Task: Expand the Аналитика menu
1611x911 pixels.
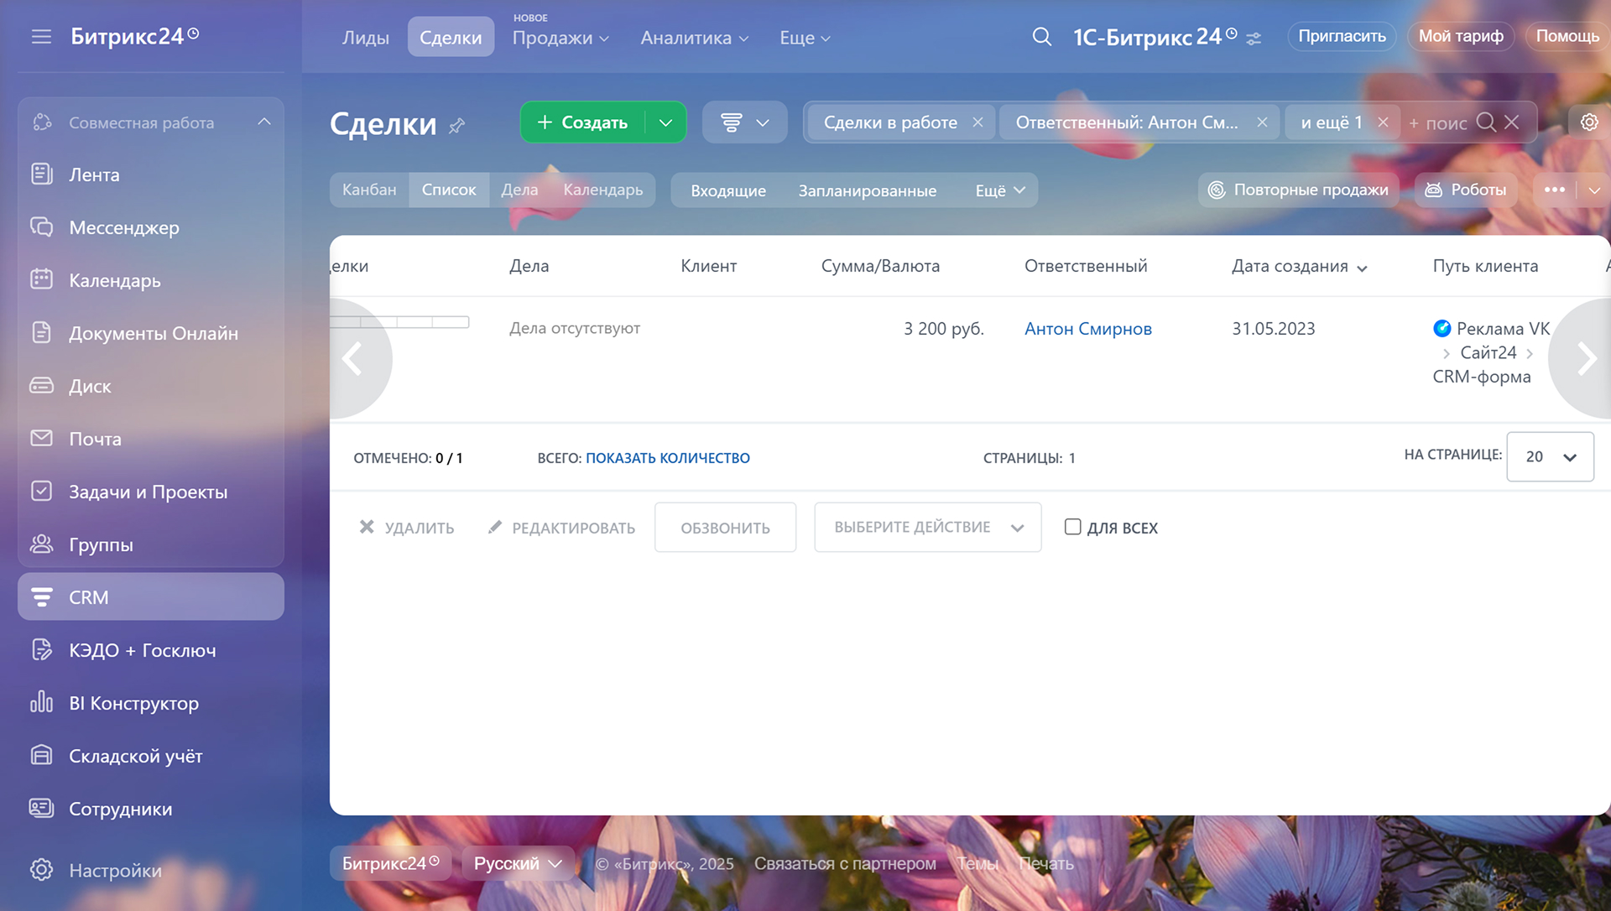Action: (x=694, y=38)
